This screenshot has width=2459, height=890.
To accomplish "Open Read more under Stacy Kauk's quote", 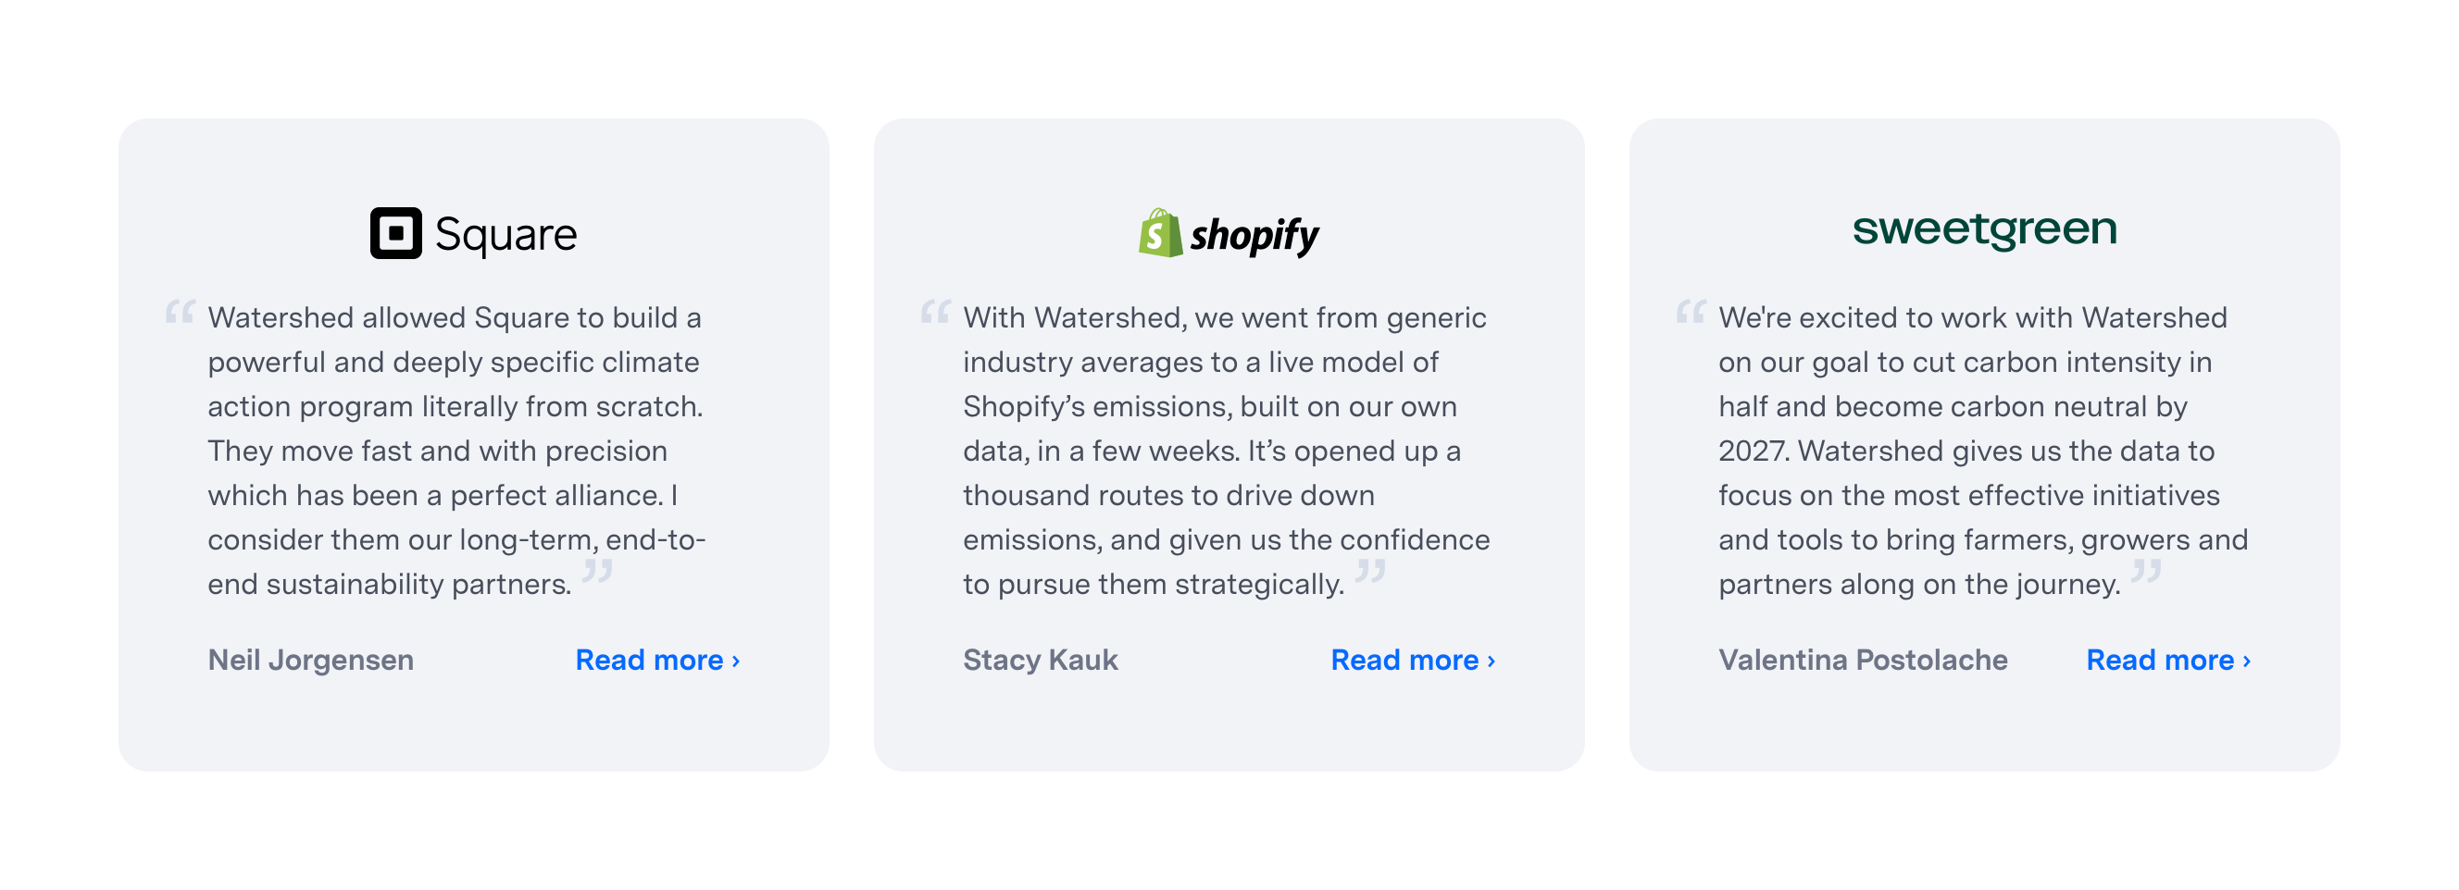I will [x=1412, y=661].
